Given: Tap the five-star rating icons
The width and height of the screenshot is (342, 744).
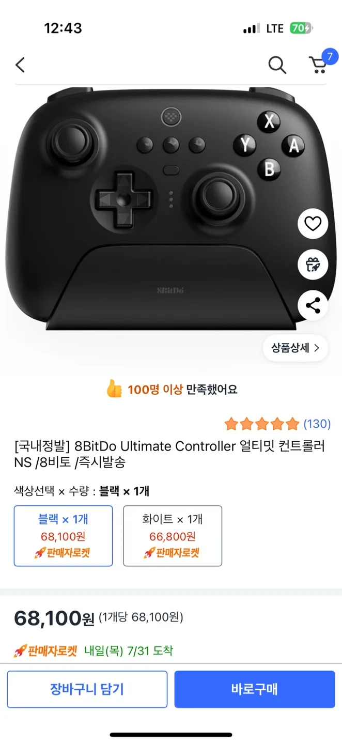Looking at the screenshot, I should (262, 424).
